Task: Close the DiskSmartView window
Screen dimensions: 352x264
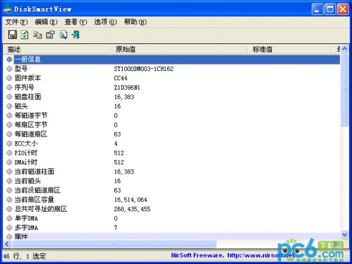Action: tap(343, 9)
